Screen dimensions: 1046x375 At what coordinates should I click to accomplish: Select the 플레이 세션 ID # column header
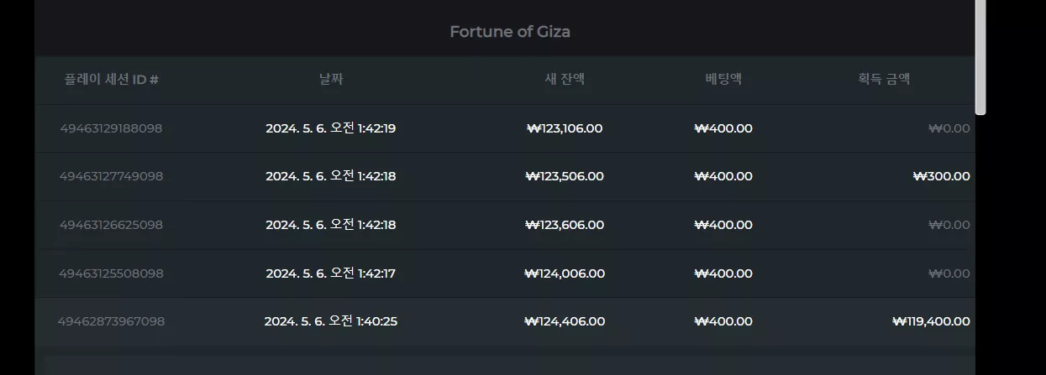112,80
